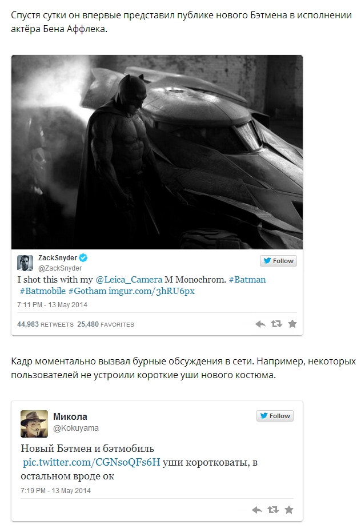Open the #Batmobile hashtag
The height and width of the screenshot is (528, 361).
pyautogui.click(x=43, y=291)
